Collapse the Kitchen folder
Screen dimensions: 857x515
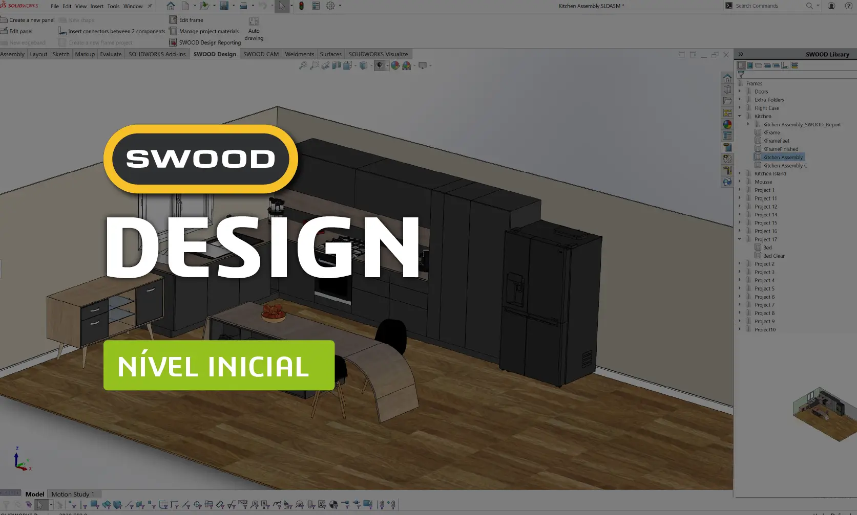(x=740, y=116)
